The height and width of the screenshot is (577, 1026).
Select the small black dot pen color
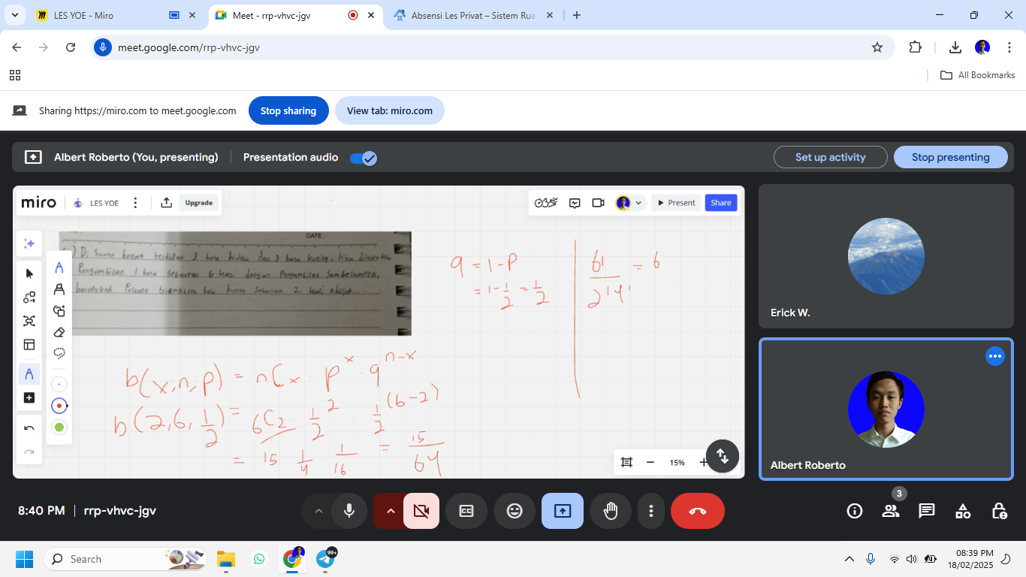pyautogui.click(x=59, y=385)
